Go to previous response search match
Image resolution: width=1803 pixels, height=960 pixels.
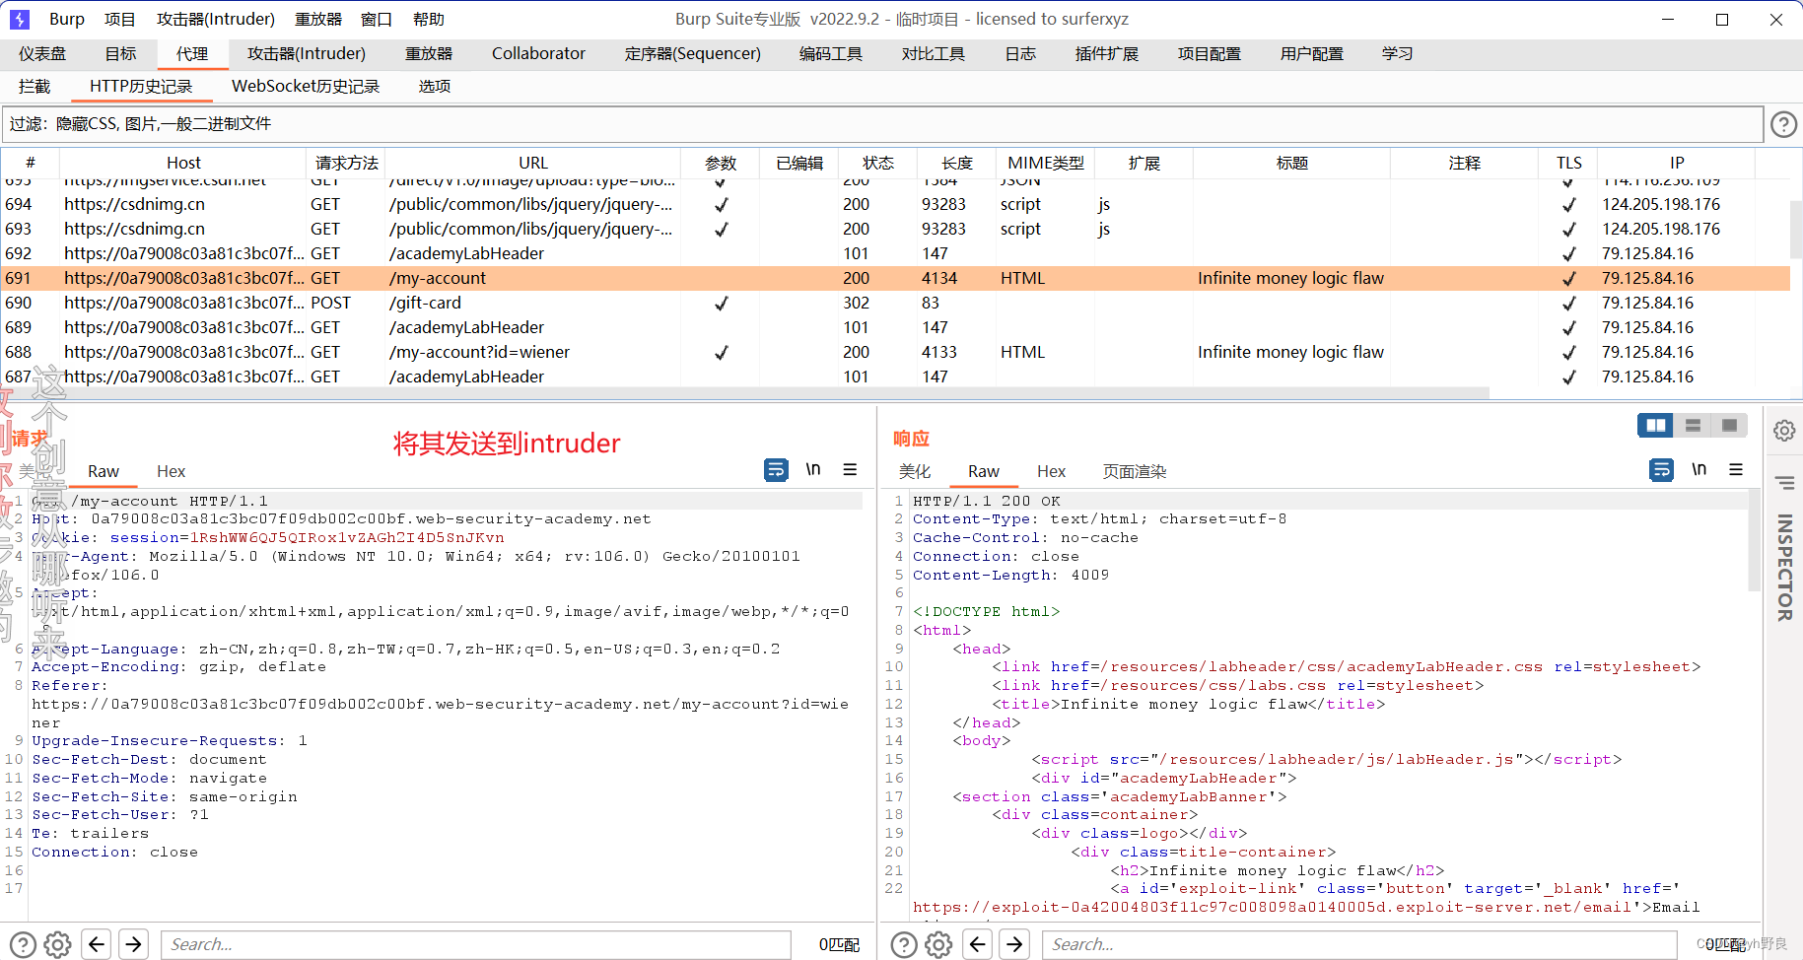click(x=977, y=944)
